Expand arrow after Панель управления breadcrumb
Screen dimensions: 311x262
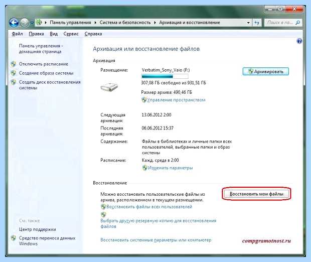tap(95, 23)
